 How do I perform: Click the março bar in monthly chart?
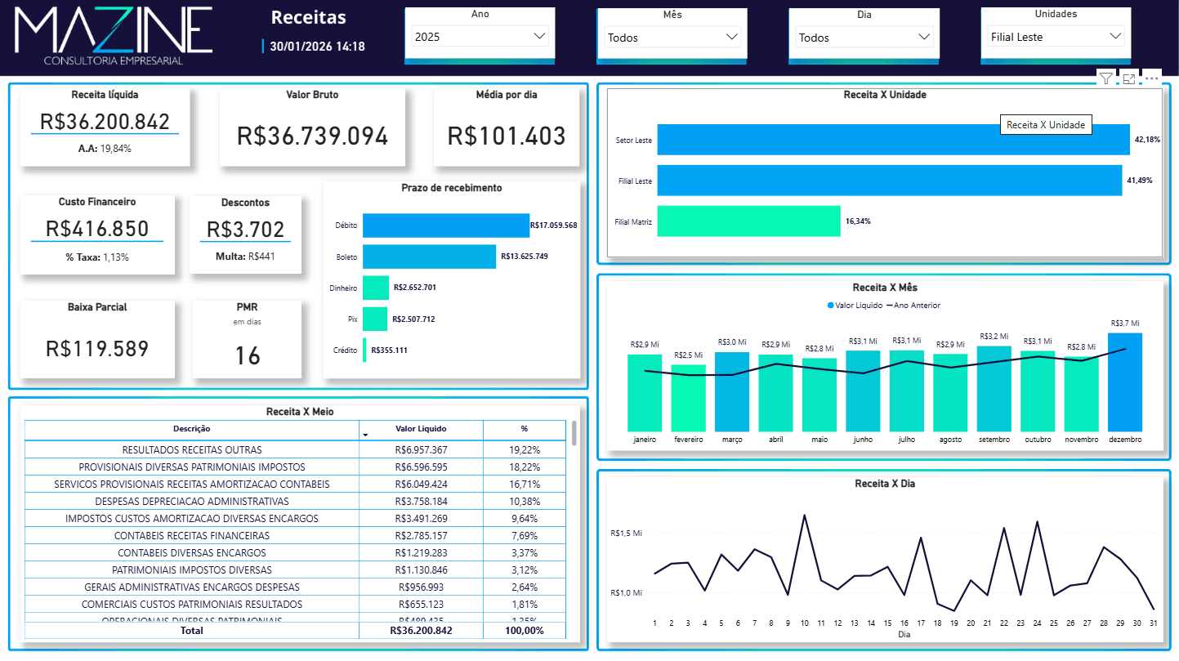731,392
